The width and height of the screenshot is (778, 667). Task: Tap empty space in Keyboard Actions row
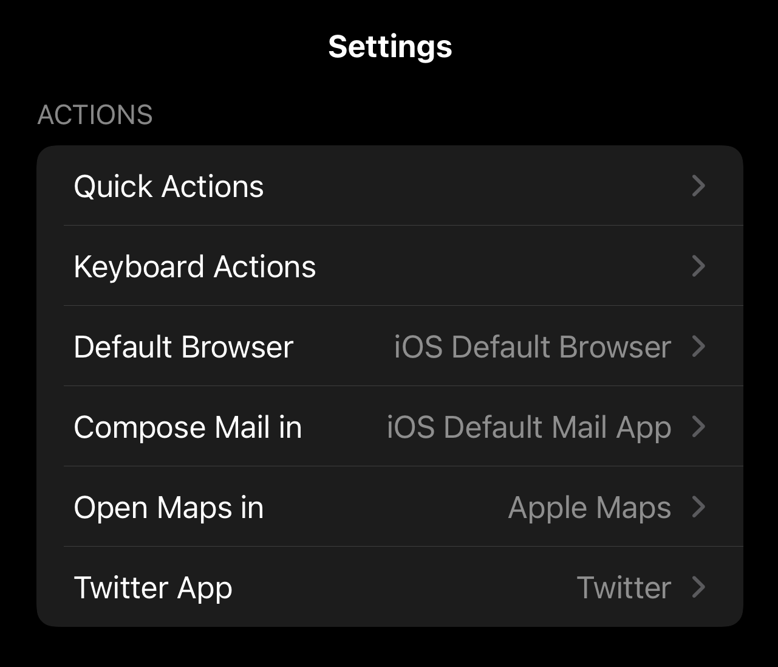[503, 266]
